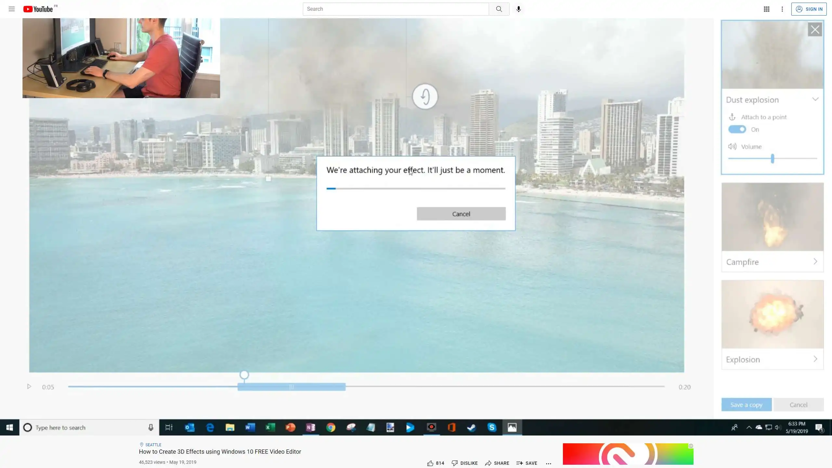Cancel the attaching effect dialog
Image resolution: width=832 pixels, height=468 pixels.
pos(461,214)
